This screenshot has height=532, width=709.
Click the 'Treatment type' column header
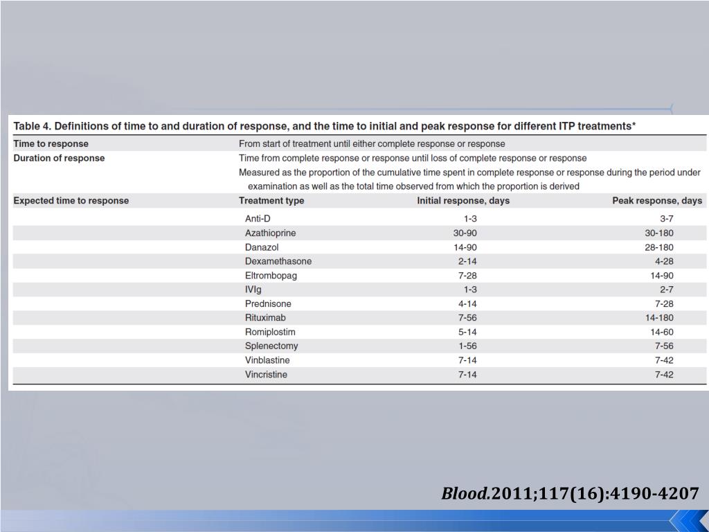271,200
